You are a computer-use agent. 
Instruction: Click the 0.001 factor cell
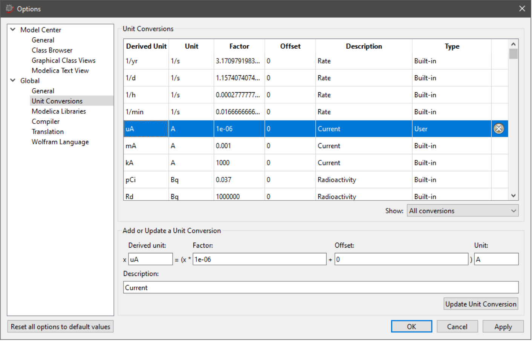[x=239, y=146]
